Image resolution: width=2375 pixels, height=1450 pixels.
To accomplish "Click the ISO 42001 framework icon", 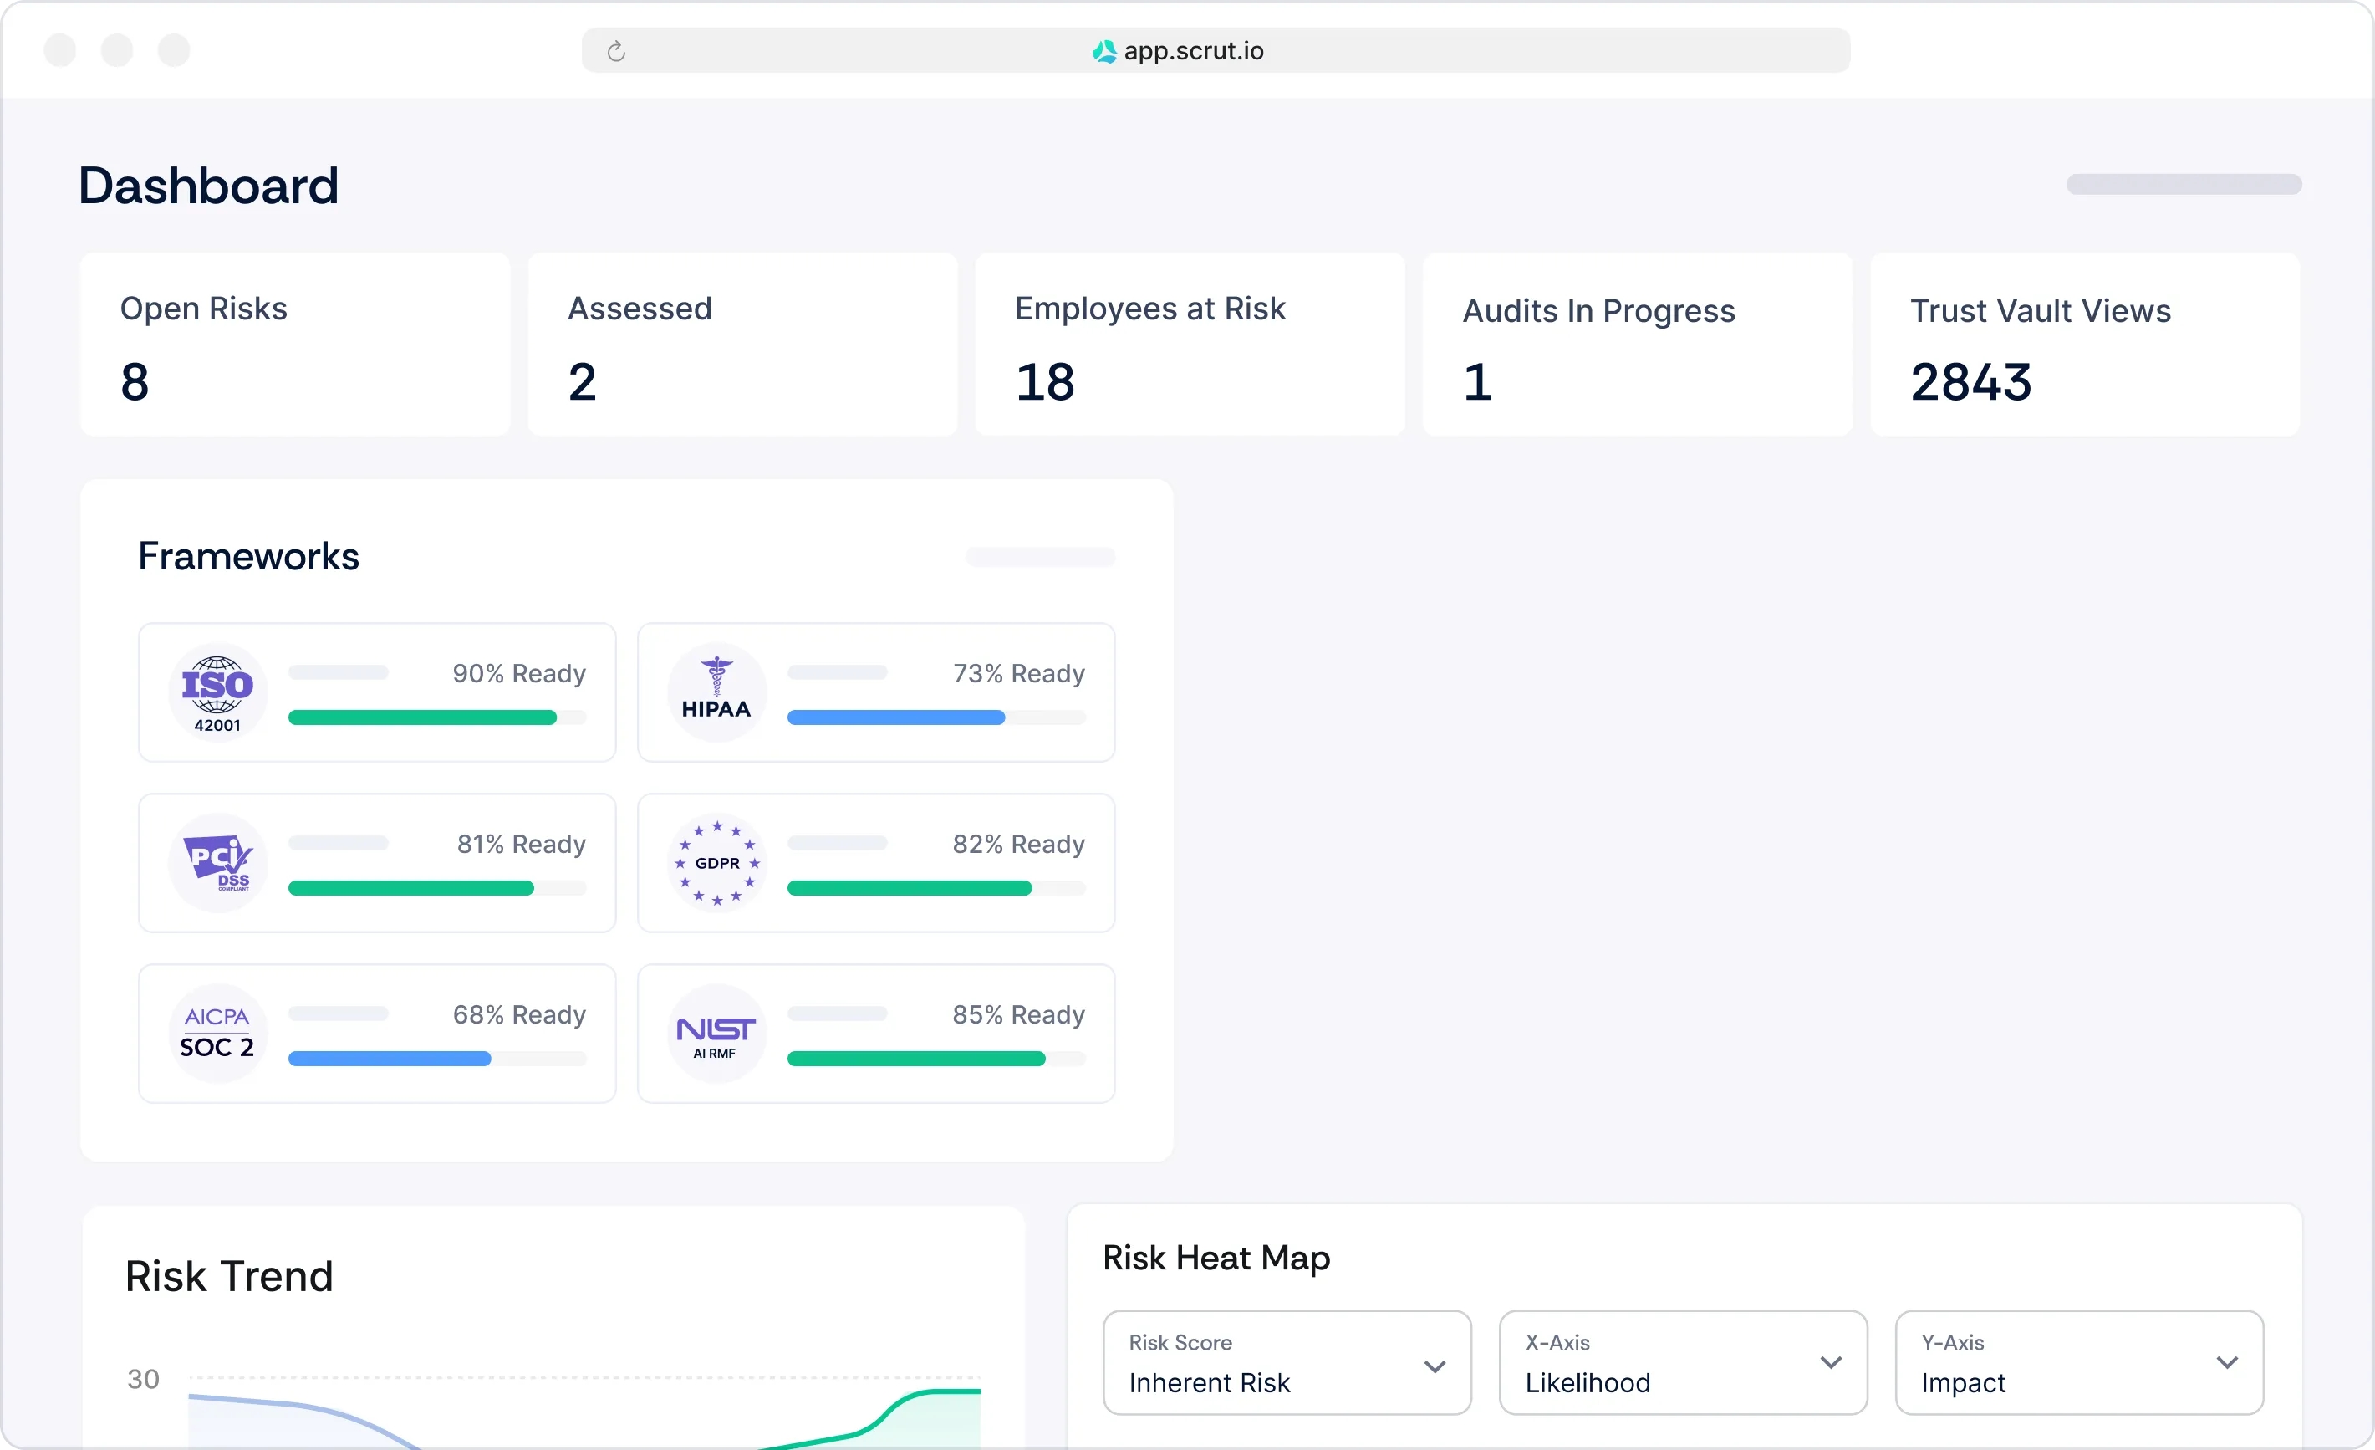I will (218, 692).
